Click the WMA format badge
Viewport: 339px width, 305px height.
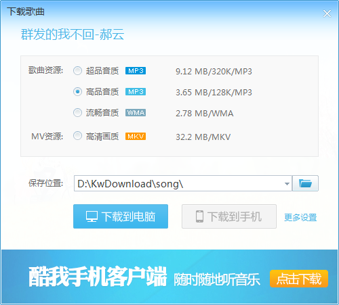tap(136, 113)
